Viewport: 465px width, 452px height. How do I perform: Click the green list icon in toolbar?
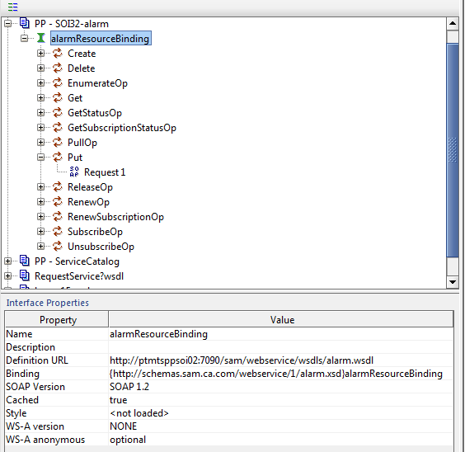[12, 7]
